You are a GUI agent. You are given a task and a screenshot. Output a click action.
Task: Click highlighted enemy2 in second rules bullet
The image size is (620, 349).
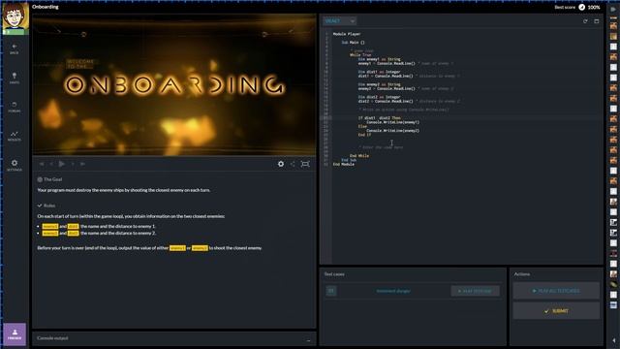[50, 233]
